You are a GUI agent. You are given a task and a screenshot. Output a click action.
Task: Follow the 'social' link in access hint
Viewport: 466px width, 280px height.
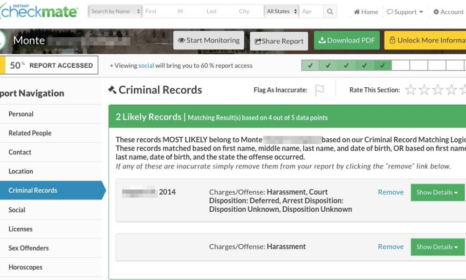[x=146, y=65]
